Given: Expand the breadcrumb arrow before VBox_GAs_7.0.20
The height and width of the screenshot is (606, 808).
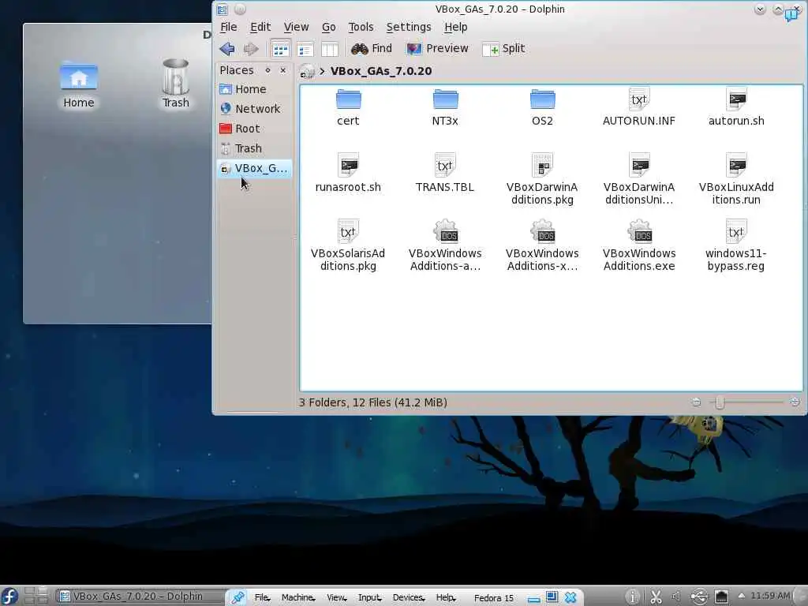Looking at the screenshot, I should coord(322,71).
